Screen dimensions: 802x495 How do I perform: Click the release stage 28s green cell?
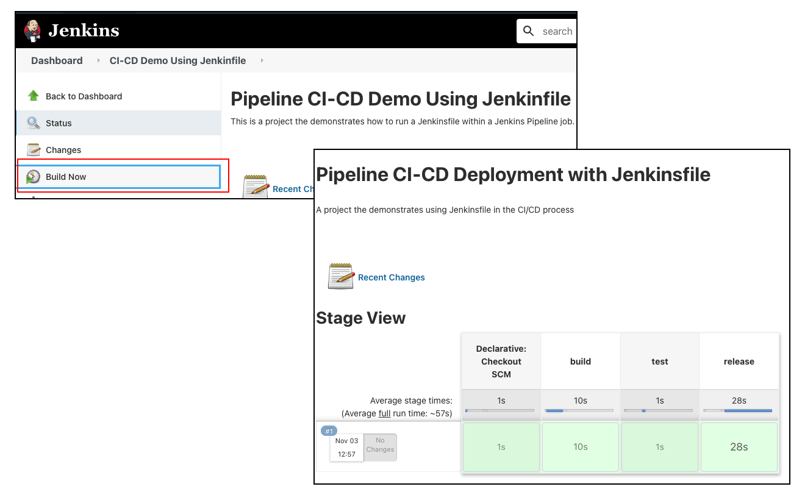coord(739,447)
